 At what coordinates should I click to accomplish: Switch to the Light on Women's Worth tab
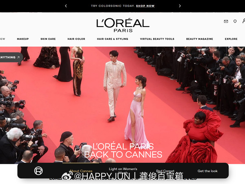tap(123, 171)
